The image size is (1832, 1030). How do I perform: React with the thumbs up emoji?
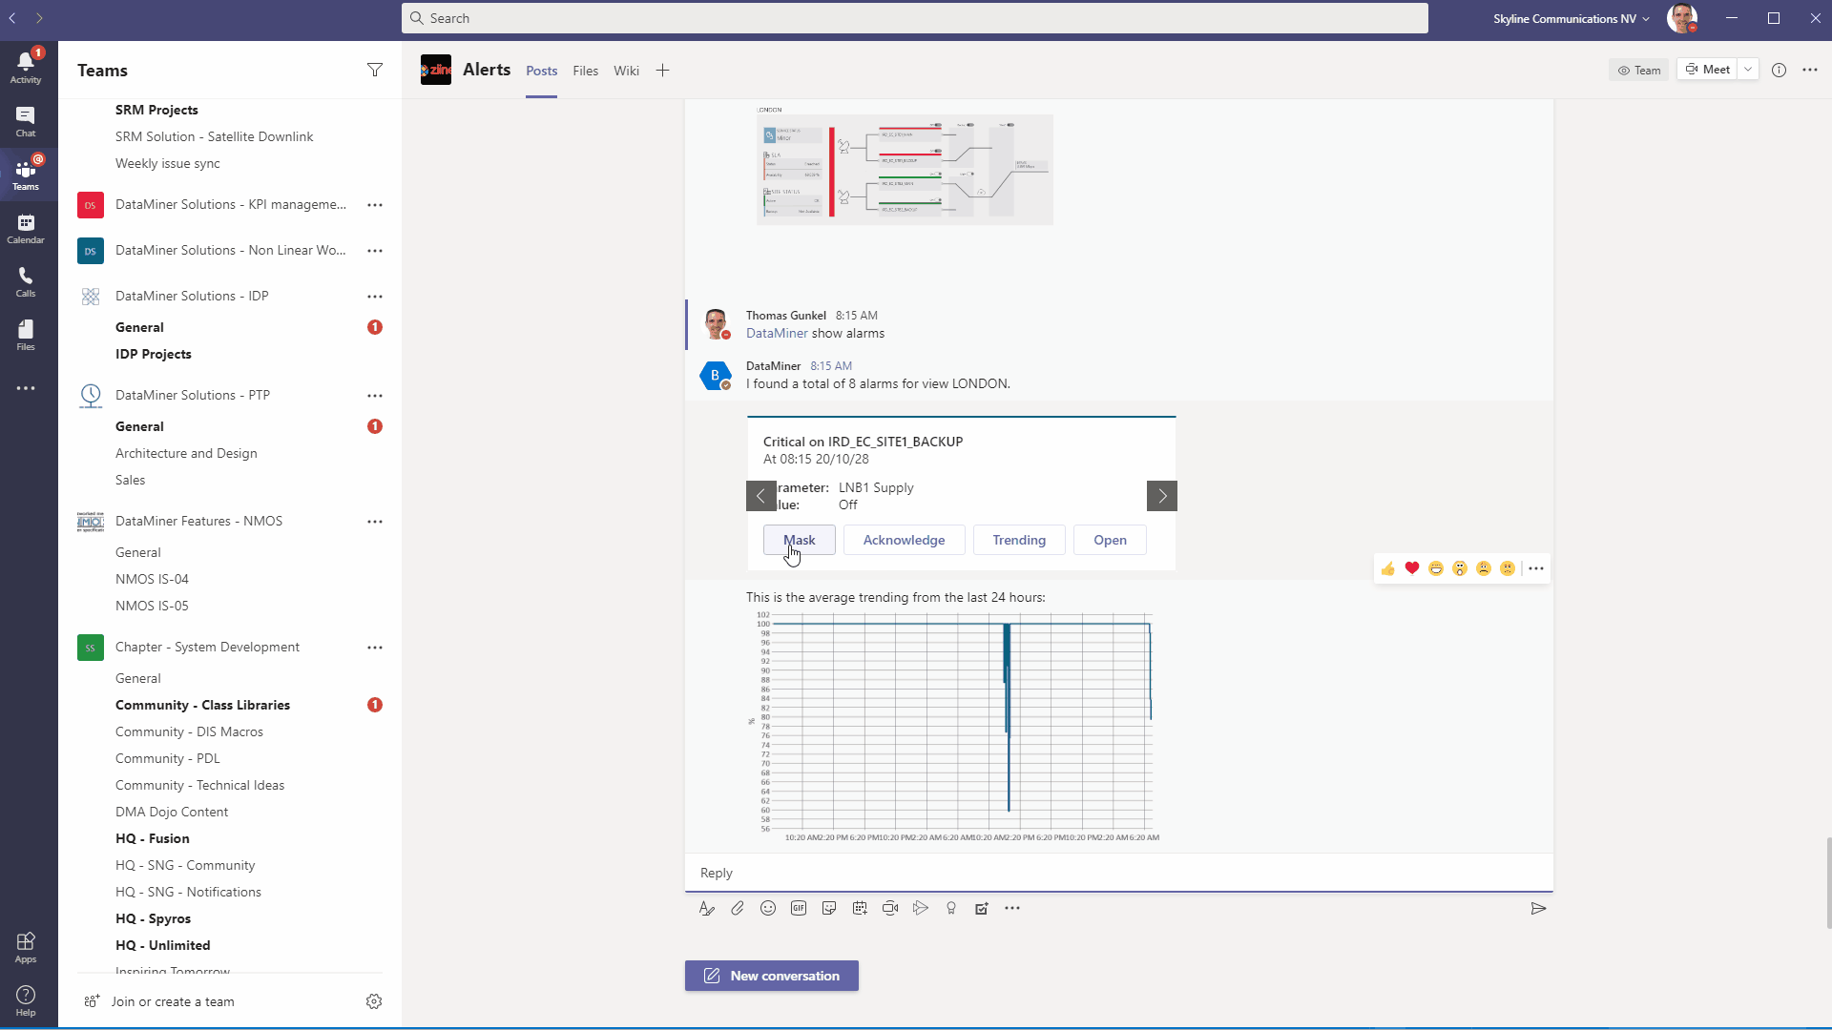[x=1388, y=568]
